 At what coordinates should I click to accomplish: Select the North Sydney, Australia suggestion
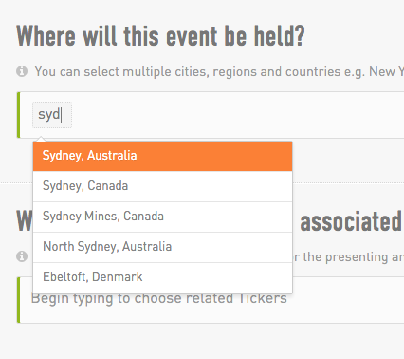tap(162, 247)
